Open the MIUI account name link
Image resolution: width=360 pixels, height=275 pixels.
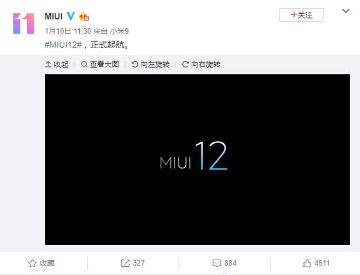(x=53, y=16)
